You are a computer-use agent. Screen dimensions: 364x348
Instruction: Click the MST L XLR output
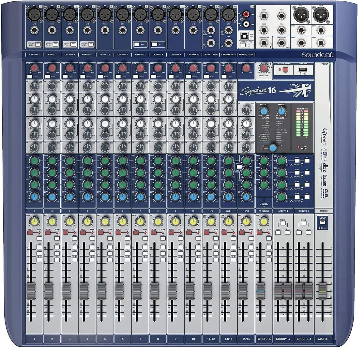[x=301, y=14]
